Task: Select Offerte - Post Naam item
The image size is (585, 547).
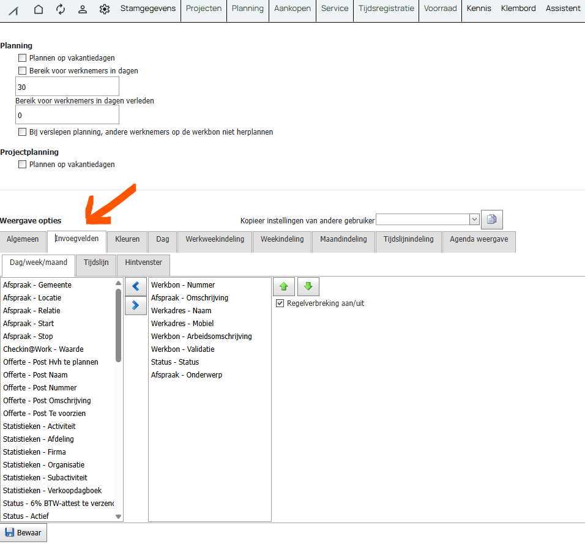Action: point(35,374)
